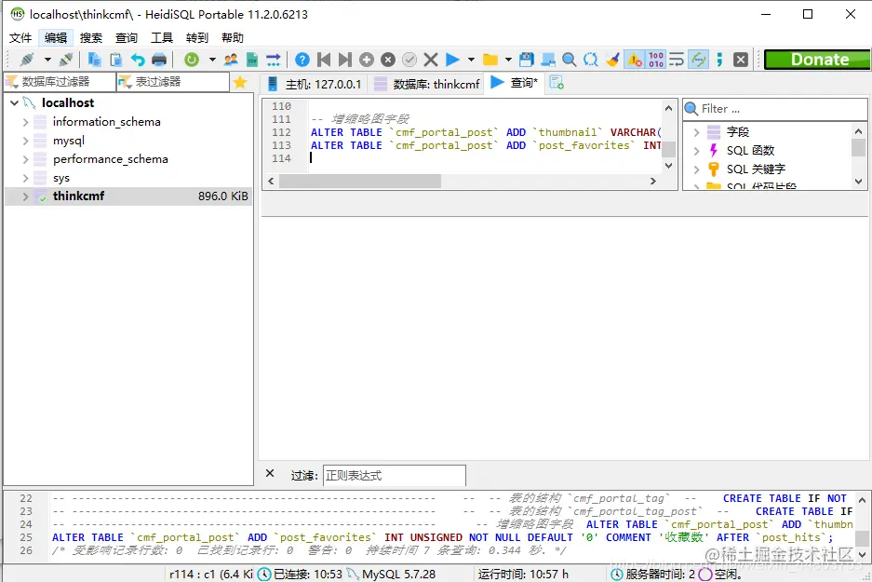
Task: Click the save floppy disk icon
Action: click(526, 59)
